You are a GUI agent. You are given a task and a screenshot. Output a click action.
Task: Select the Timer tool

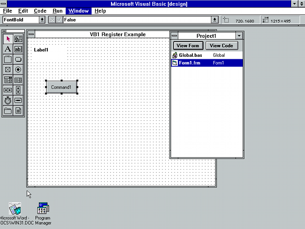click(8, 100)
